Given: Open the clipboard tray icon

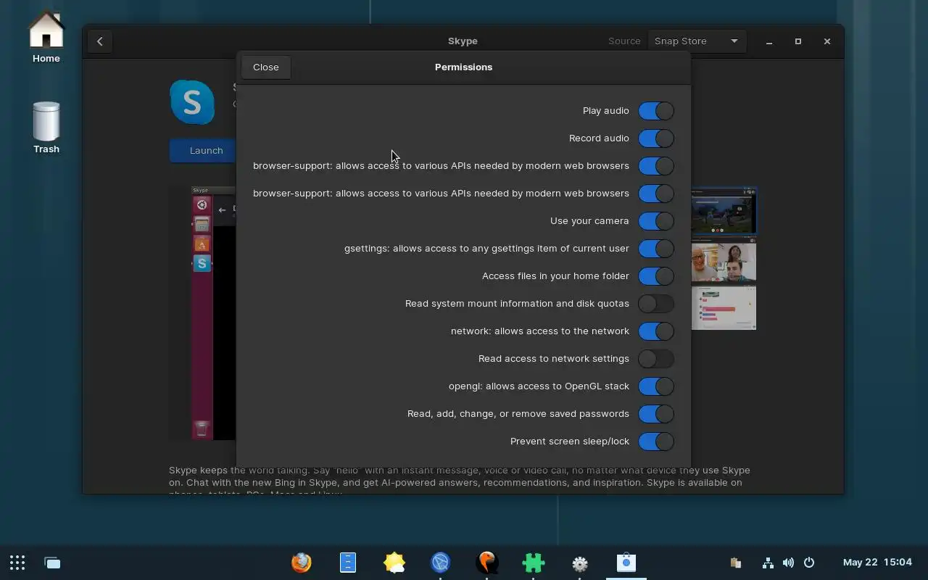Looking at the screenshot, I should tap(735, 563).
